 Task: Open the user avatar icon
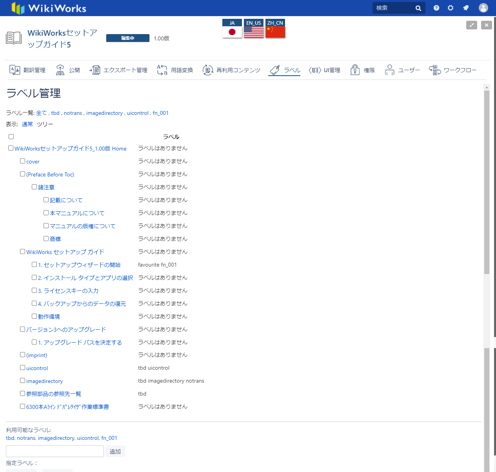tap(483, 8)
